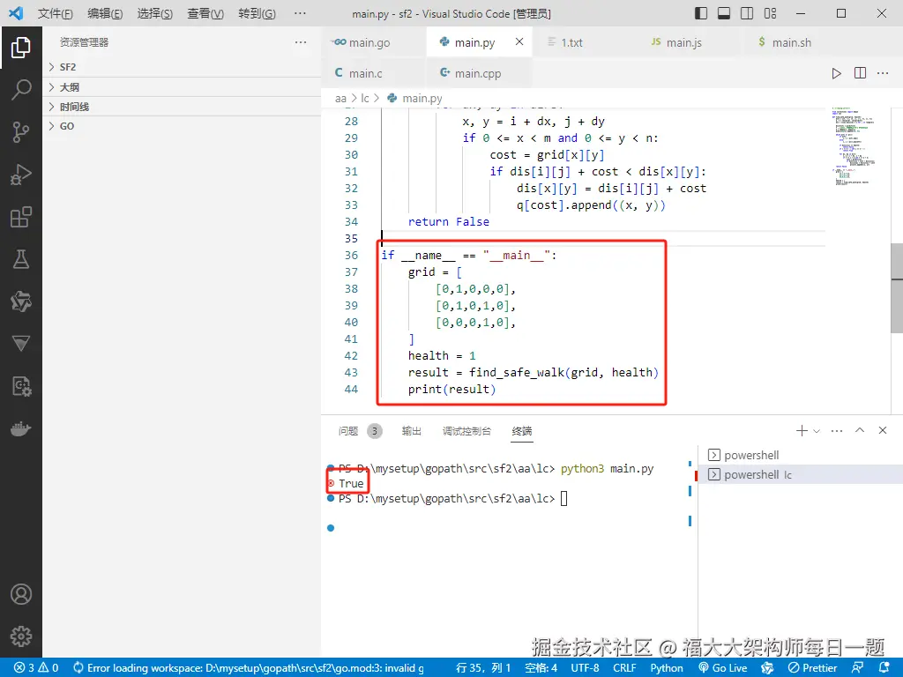903x677 pixels.
Task: Close the main.py editor tab
Action: click(519, 41)
